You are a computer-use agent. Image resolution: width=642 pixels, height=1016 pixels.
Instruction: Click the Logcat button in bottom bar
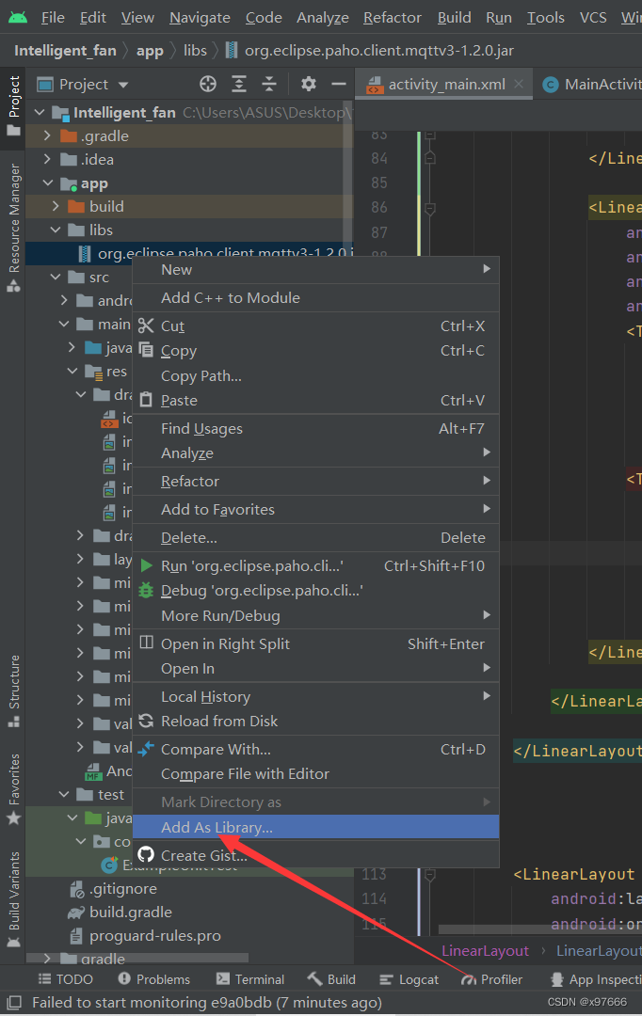(x=409, y=979)
